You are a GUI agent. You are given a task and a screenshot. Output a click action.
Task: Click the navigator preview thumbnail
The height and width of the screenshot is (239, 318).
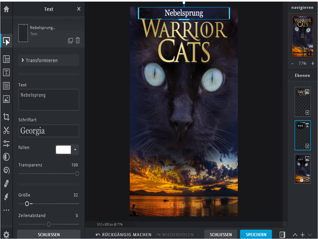pos(303,36)
